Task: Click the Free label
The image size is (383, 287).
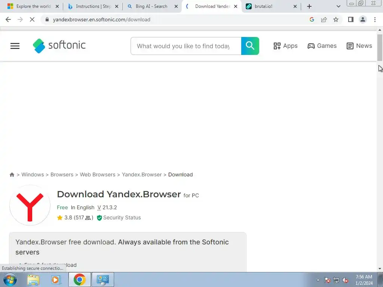Action: pyautogui.click(x=62, y=208)
